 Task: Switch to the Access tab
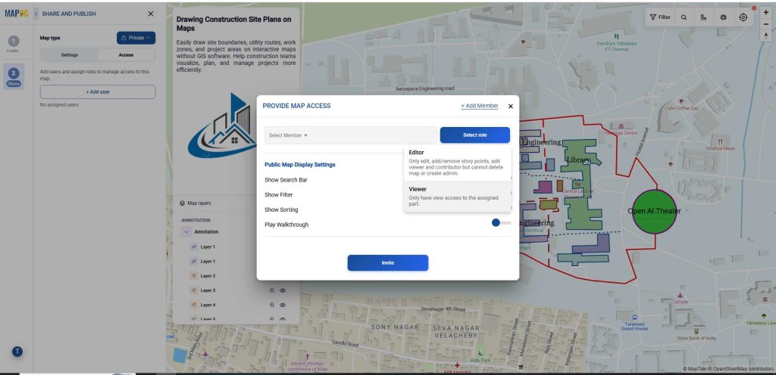126,54
